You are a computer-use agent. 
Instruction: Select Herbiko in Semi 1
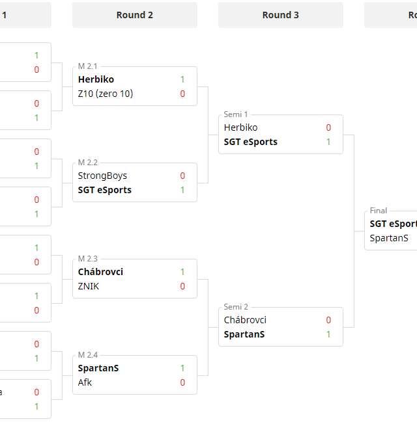[241, 127]
